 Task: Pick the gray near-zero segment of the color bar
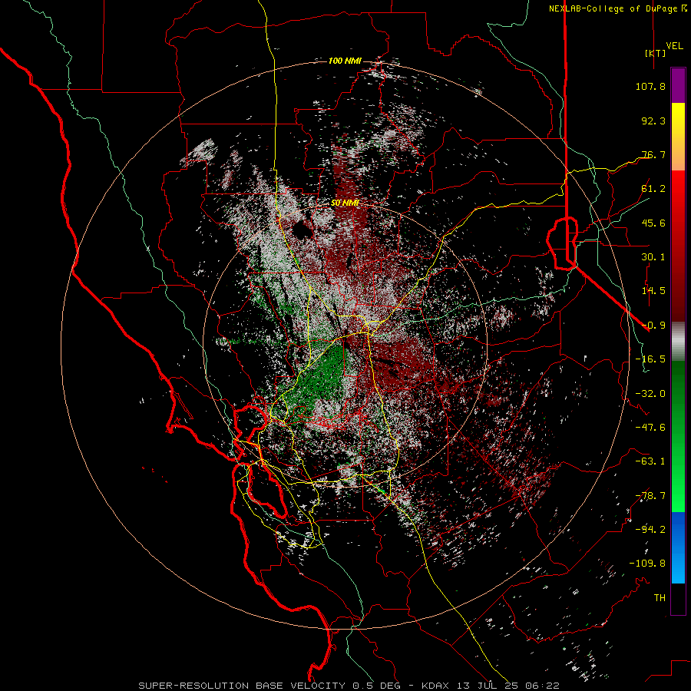point(678,342)
